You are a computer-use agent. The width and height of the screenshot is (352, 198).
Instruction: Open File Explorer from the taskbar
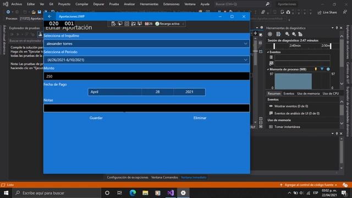coord(145,193)
